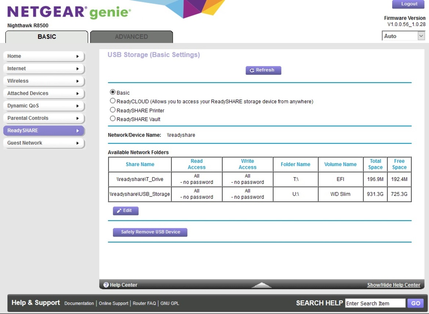Click the Folder Name column header
Screen dimensions: 429x314
coord(295,165)
